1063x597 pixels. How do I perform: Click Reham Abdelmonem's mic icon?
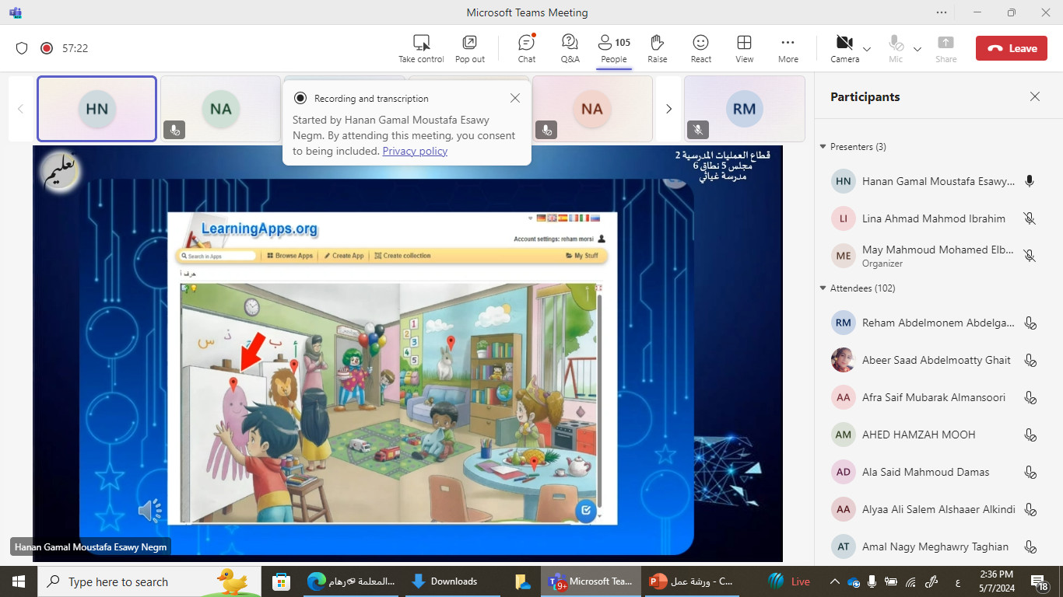click(x=1030, y=323)
